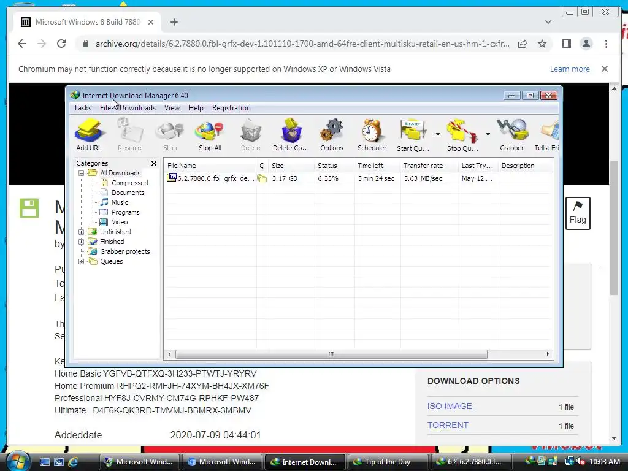Switch to Tip of the Day taskbar button
This screenshot has width=628, height=471.
pyautogui.click(x=387, y=462)
